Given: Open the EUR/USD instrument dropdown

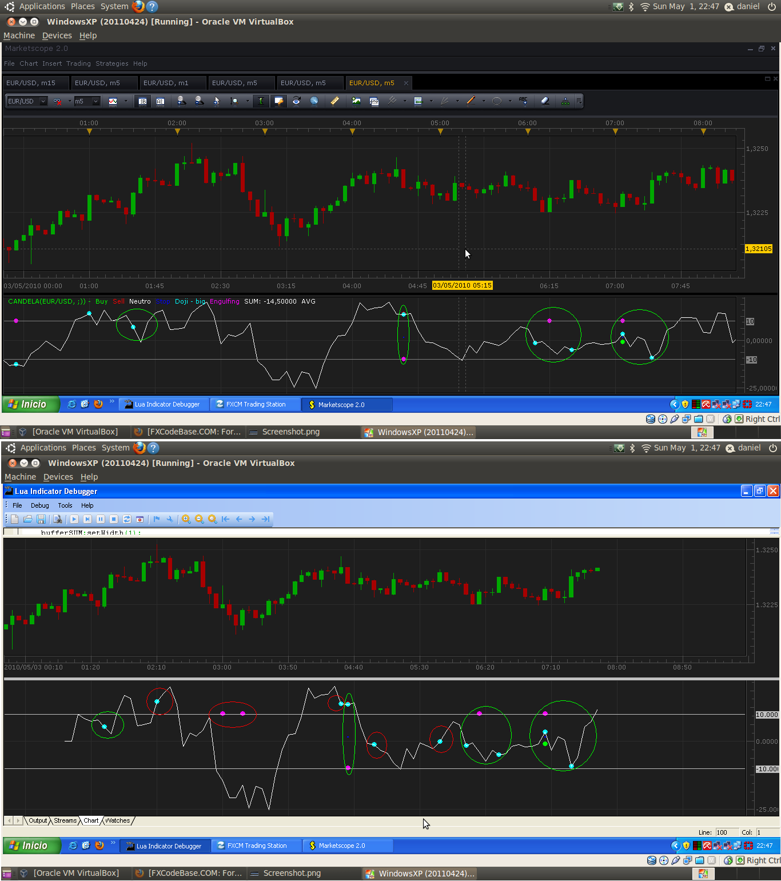Looking at the screenshot, I should pos(26,101).
